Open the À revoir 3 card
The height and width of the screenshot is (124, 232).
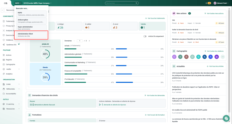pyautogui.click(x=124, y=26)
